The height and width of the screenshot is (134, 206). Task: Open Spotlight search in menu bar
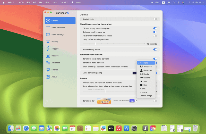point(174,2)
